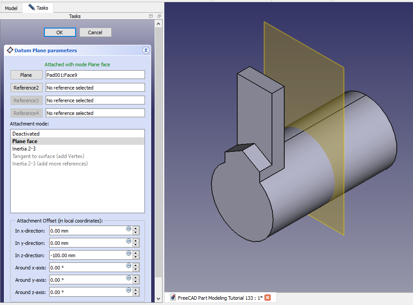The height and width of the screenshot is (305, 413).
Task: Collapse the Datum Plane parameters section
Action: pos(146,50)
